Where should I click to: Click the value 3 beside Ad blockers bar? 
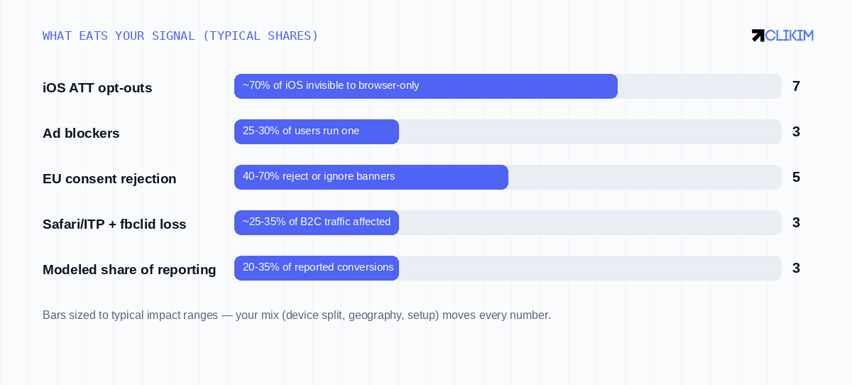[x=796, y=132]
